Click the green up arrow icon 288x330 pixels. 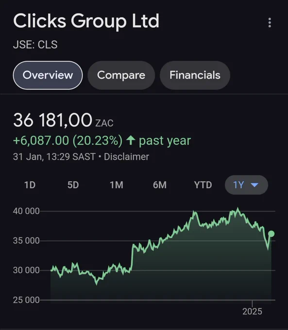tap(131, 140)
